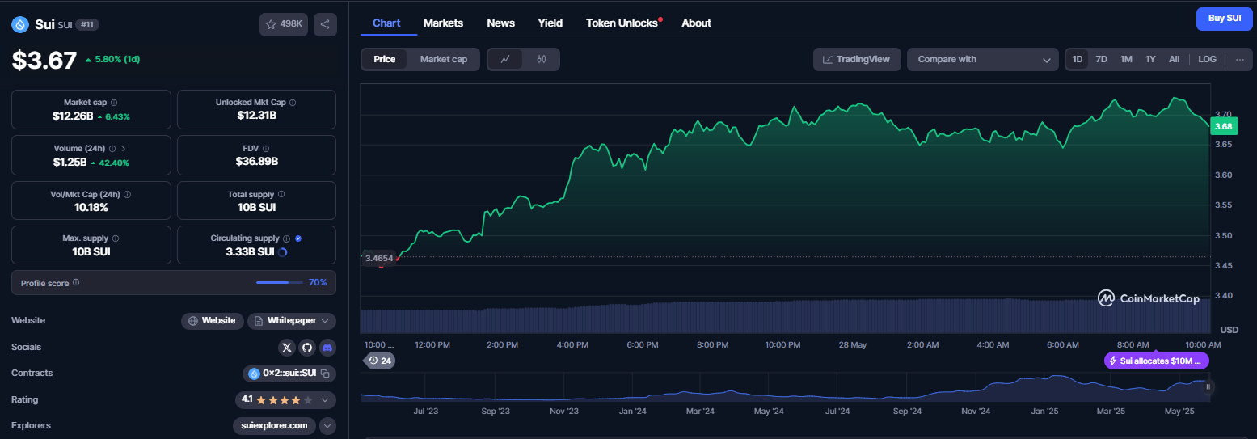This screenshot has height=439, width=1257.
Task: Click Unlocked Mkt Cap info icon
Action: tap(293, 103)
